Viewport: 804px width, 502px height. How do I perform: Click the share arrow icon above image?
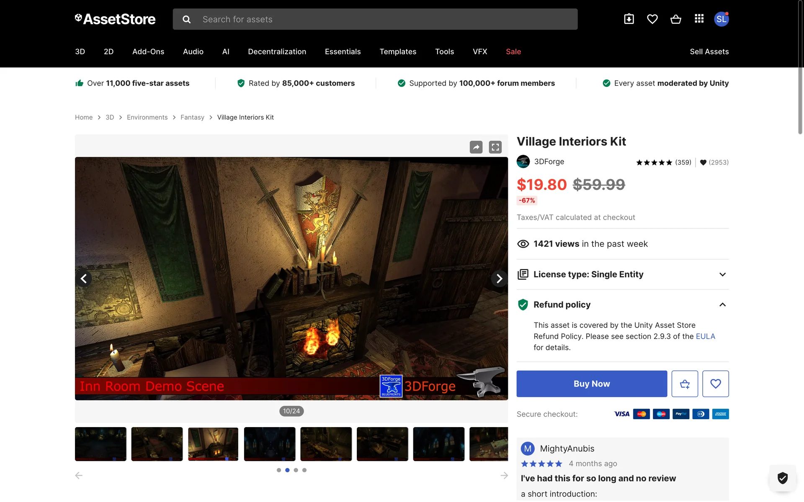pyautogui.click(x=476, y=147)
